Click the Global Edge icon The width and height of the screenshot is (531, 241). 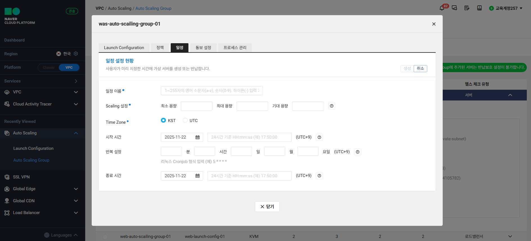point(7,189)
